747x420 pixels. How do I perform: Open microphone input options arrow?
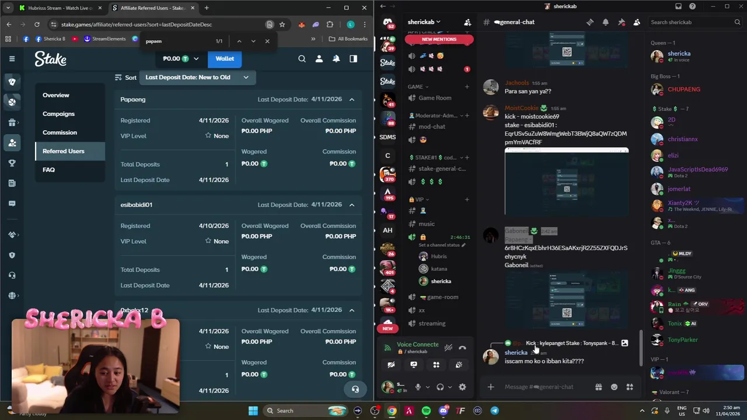point(428,387)
